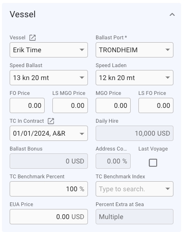Open the TC In Contract external link icon
The image size is (185, 232).
(x=51, y=121)
